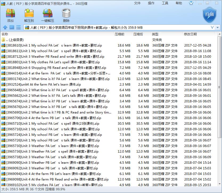The width and height of the screenshot is (222, 193).
Task: Open the 帮助 (Help) menu
Action: (179, 3)
